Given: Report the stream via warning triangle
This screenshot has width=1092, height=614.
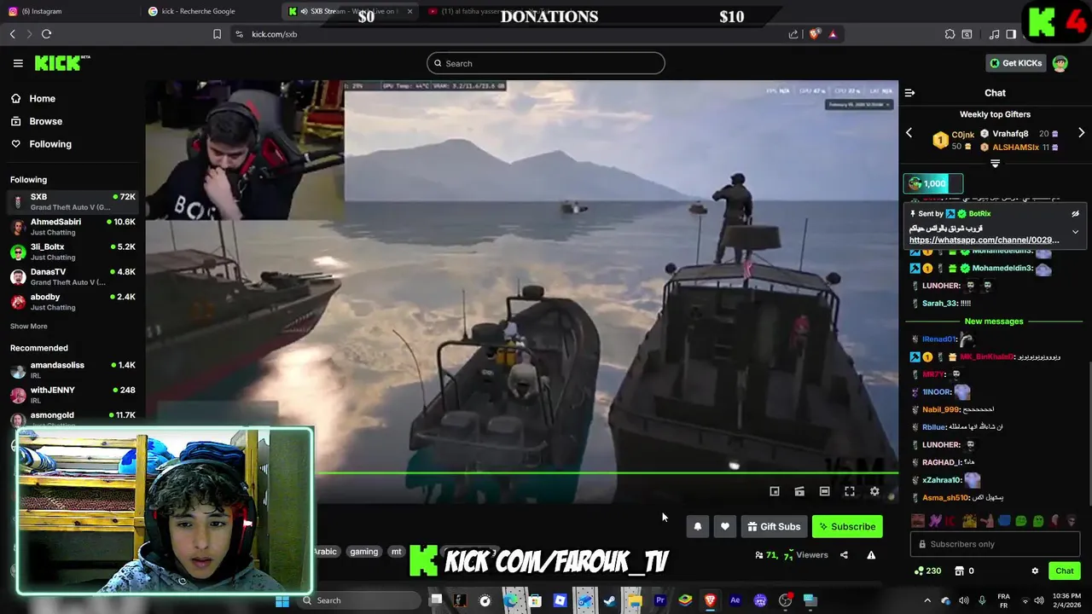Looking at the screenshot, I should pos(871,555).
